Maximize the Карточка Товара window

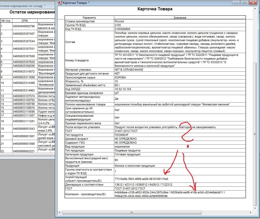point(244,3)
